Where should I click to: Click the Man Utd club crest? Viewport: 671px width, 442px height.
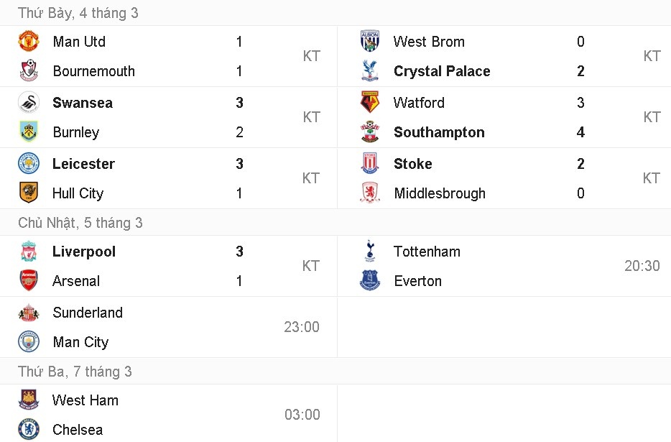tap(29, 41)
